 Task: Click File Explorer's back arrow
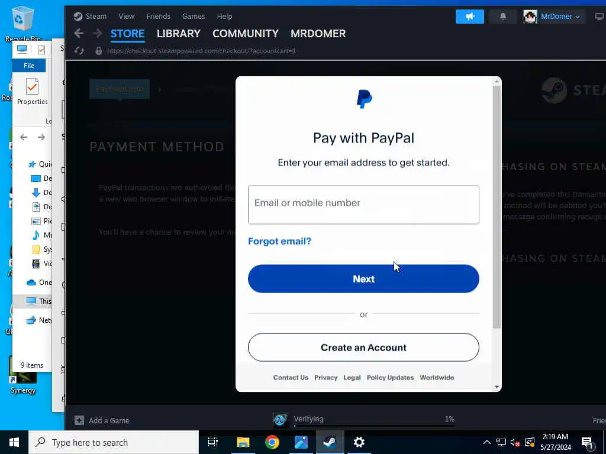click(x=24, y=137)
